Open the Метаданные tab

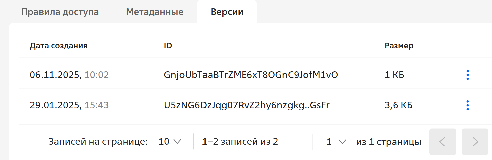pyautogui.click(x=155, y=12)
